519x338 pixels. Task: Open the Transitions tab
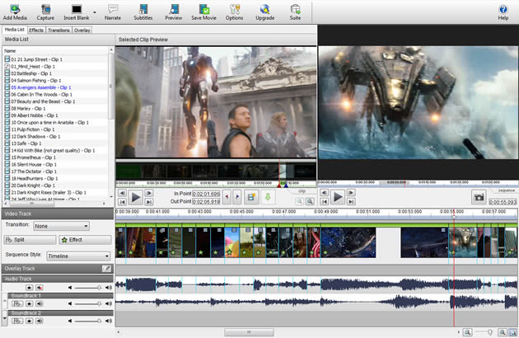(x=58, y=31)
